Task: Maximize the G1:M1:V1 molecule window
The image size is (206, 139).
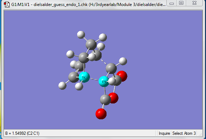Action: [181, 3]
